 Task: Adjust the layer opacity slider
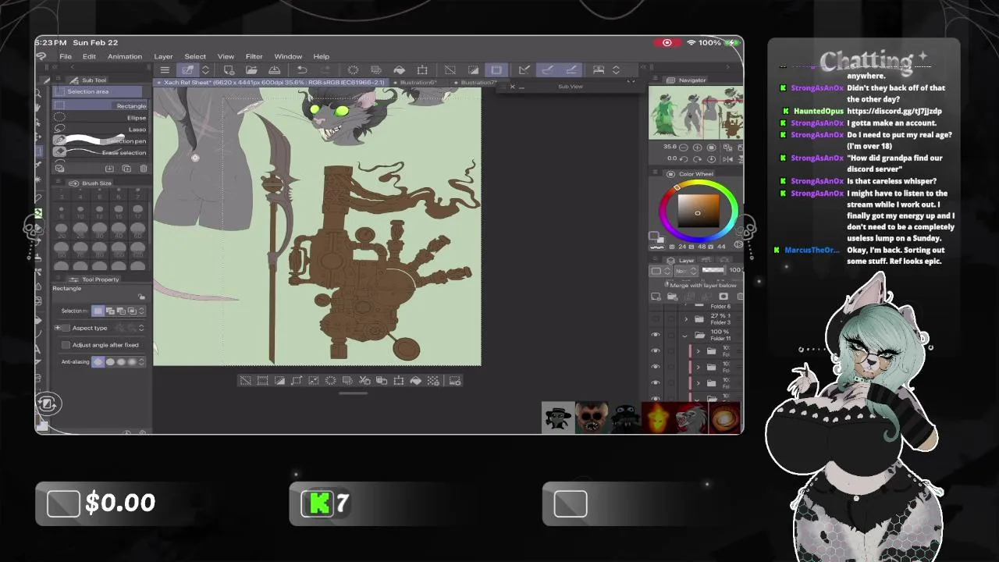pyautogui.click(x=713, y=271)
